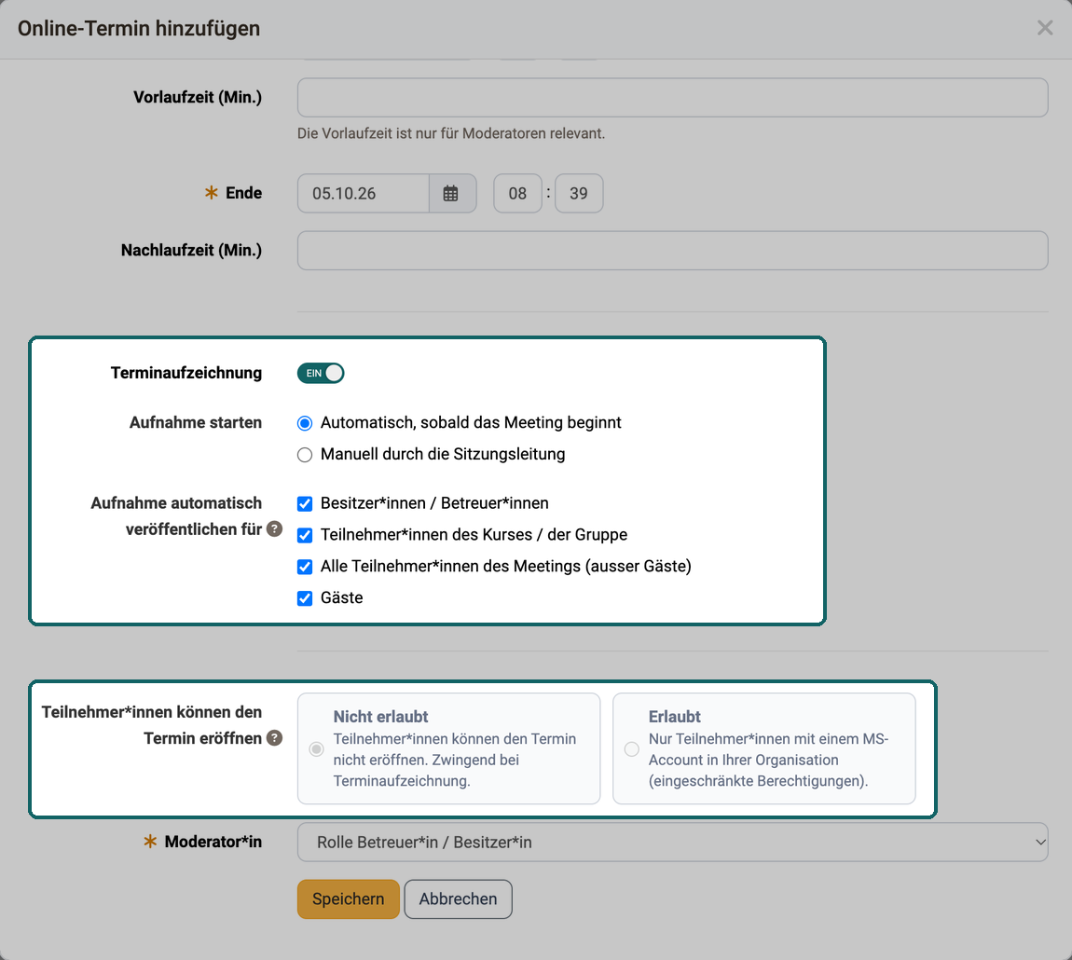Open the calendar picker for Ende date
The width and height of the screenshot is (1072, 960).
(x=451, y=194)
